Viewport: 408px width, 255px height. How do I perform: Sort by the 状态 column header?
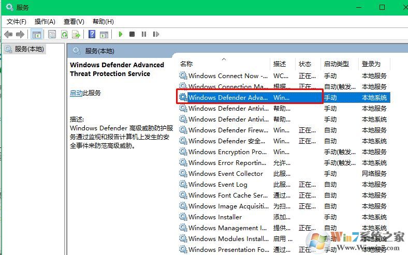point(305,64)
